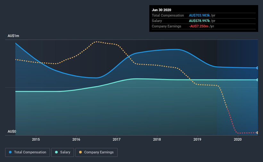Click the AU$0 y-axis label
This screenshot has height=162, width=263.
12,131
